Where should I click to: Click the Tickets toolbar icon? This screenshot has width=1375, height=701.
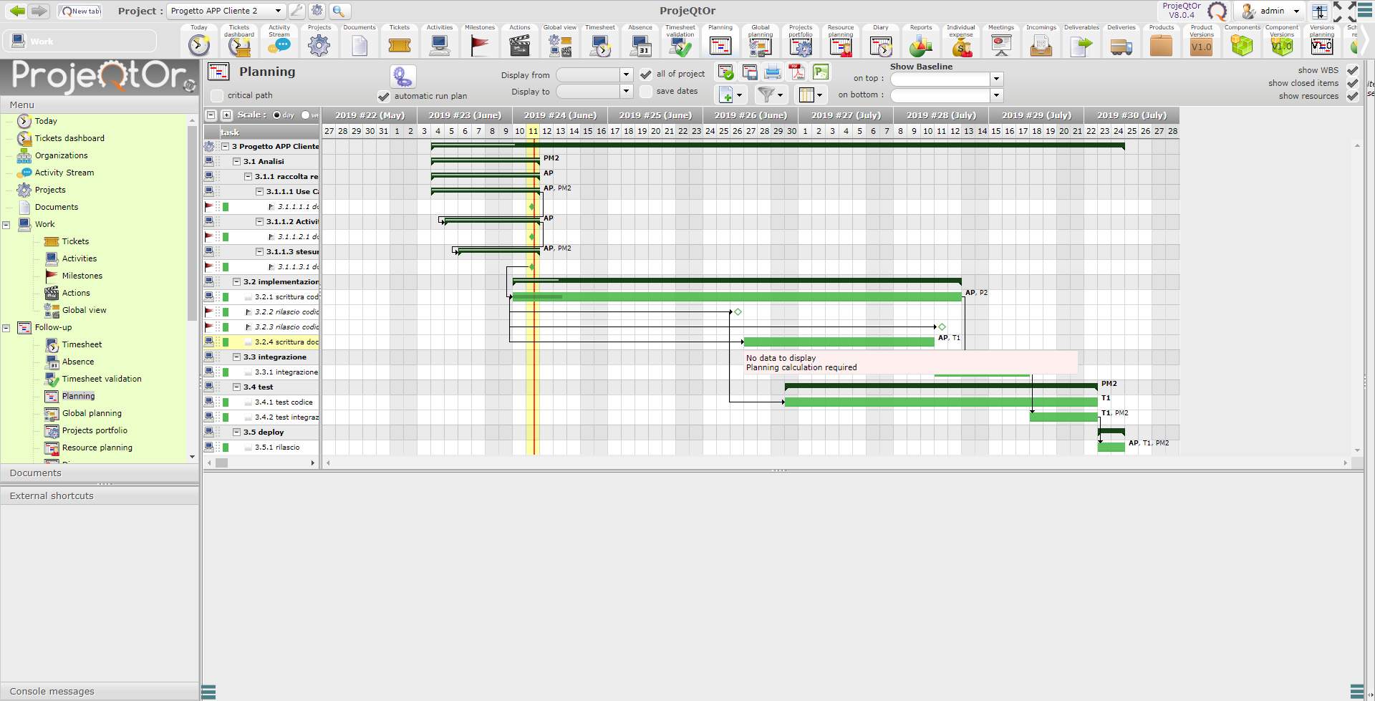click(399, 46)
